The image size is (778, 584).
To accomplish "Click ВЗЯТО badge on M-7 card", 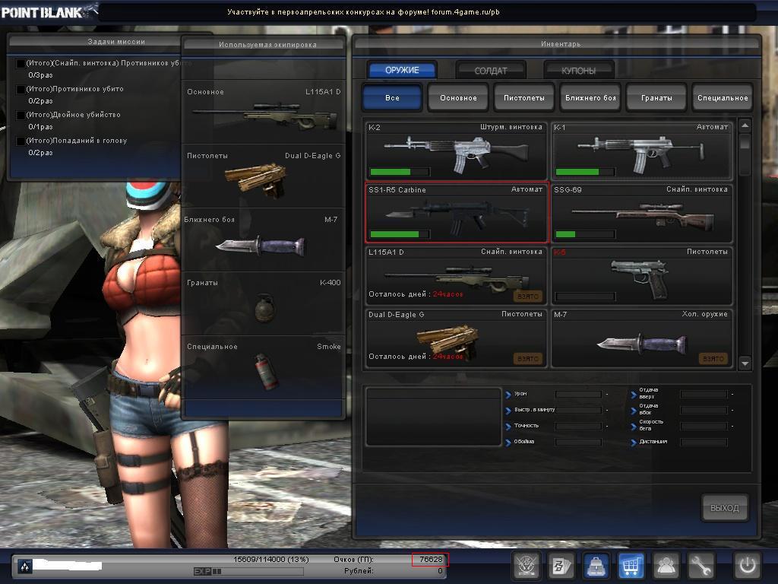I will [713, 359].
